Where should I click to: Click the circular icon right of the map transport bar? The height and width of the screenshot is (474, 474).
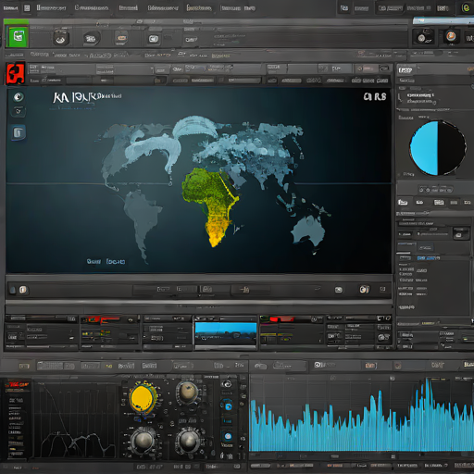[364, 289]
